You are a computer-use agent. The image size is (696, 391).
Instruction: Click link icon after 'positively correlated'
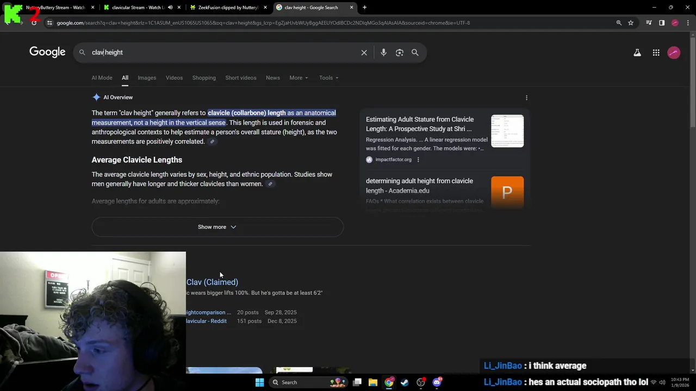point(212,142)
